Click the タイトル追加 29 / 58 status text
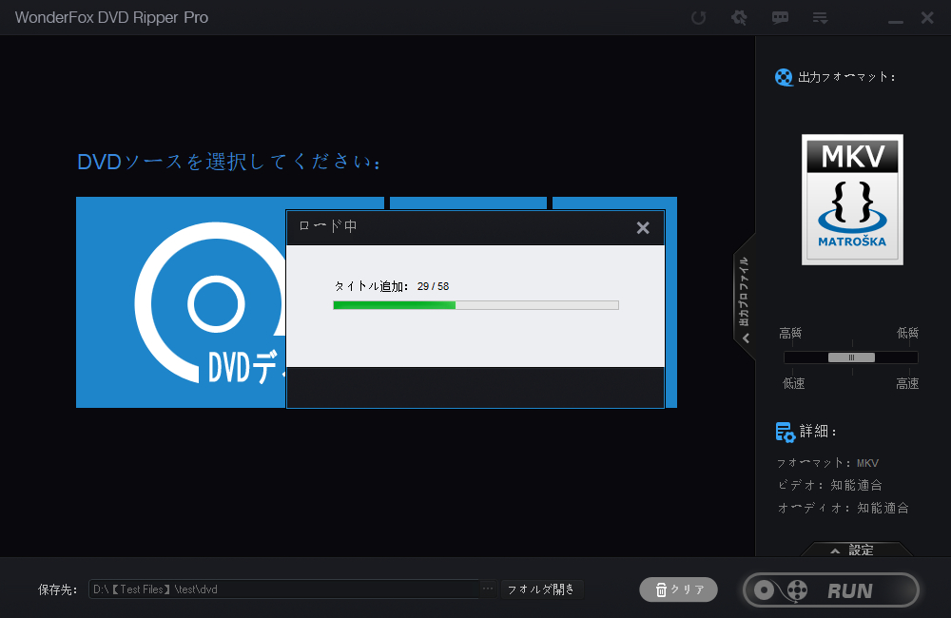 coord(392,286)
